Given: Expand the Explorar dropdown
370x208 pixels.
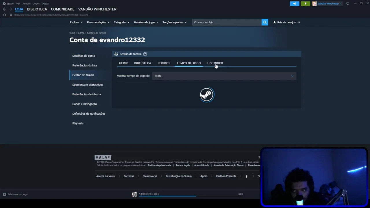Looking at the screenshot, I should coord(76,22).
